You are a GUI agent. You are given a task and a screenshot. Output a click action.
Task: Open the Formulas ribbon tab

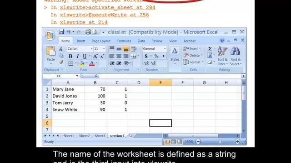(124, 41)
